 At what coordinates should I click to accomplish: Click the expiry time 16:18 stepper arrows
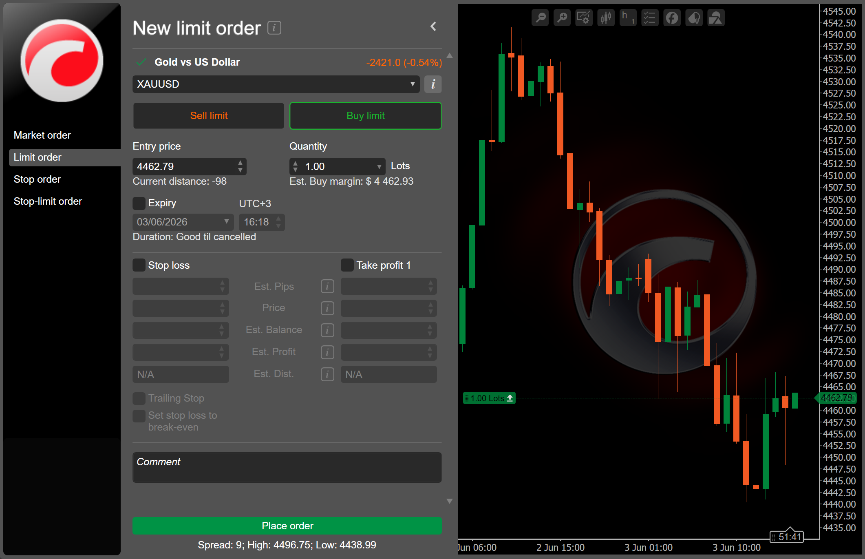pyautogui.click(x=278, y=222)
